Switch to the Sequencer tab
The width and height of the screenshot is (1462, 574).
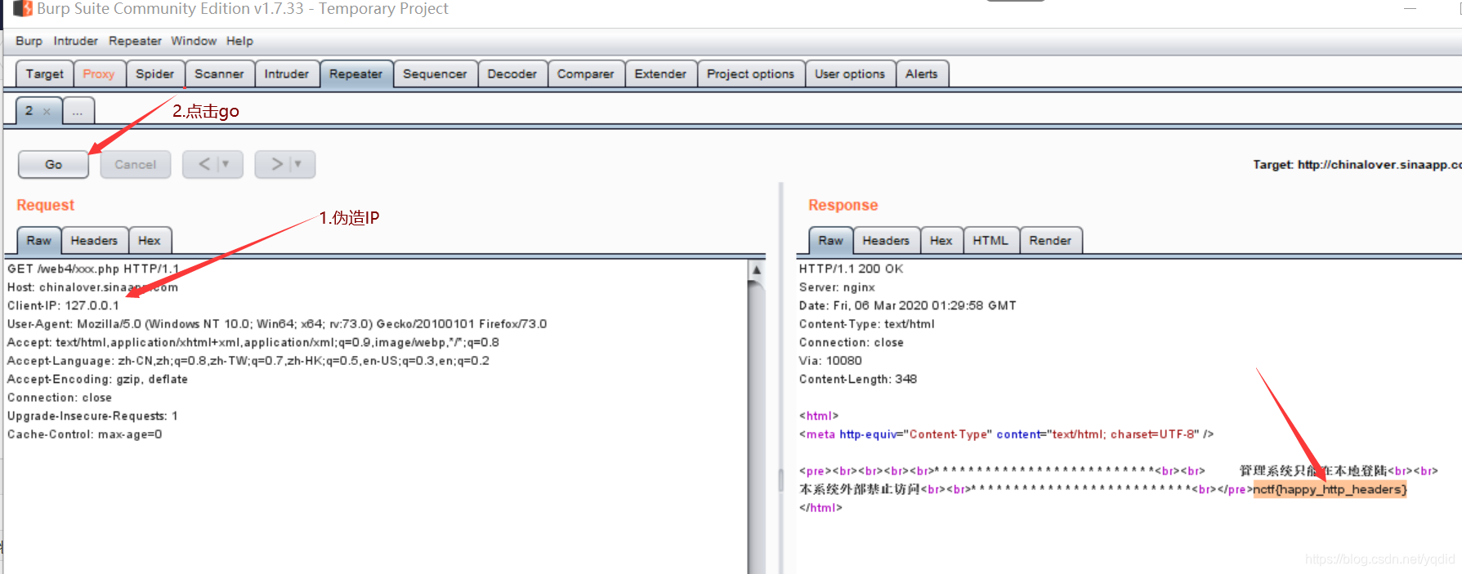(435, 73)
